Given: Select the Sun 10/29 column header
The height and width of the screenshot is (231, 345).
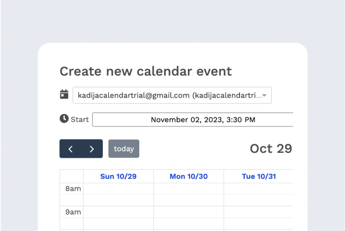Looking at the screenshot, I should coord(118,177).
